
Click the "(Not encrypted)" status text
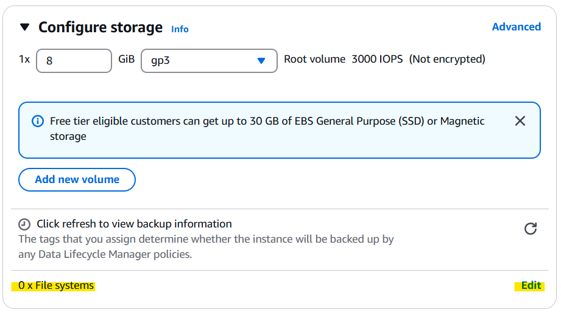click(x=447, y=60)
